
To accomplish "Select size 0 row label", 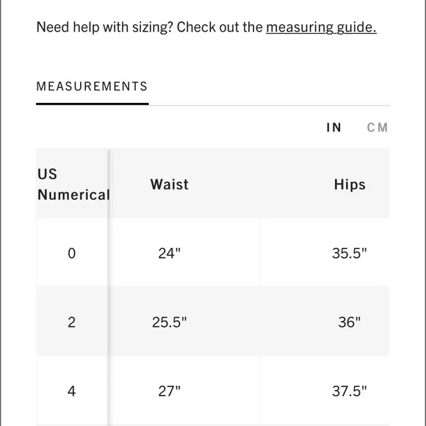I will pos(72,253).
